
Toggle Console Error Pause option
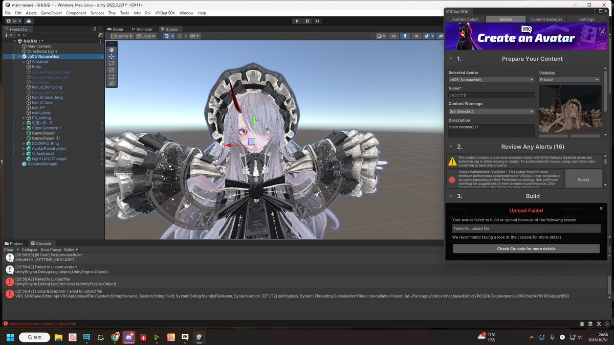coord(51,250)
